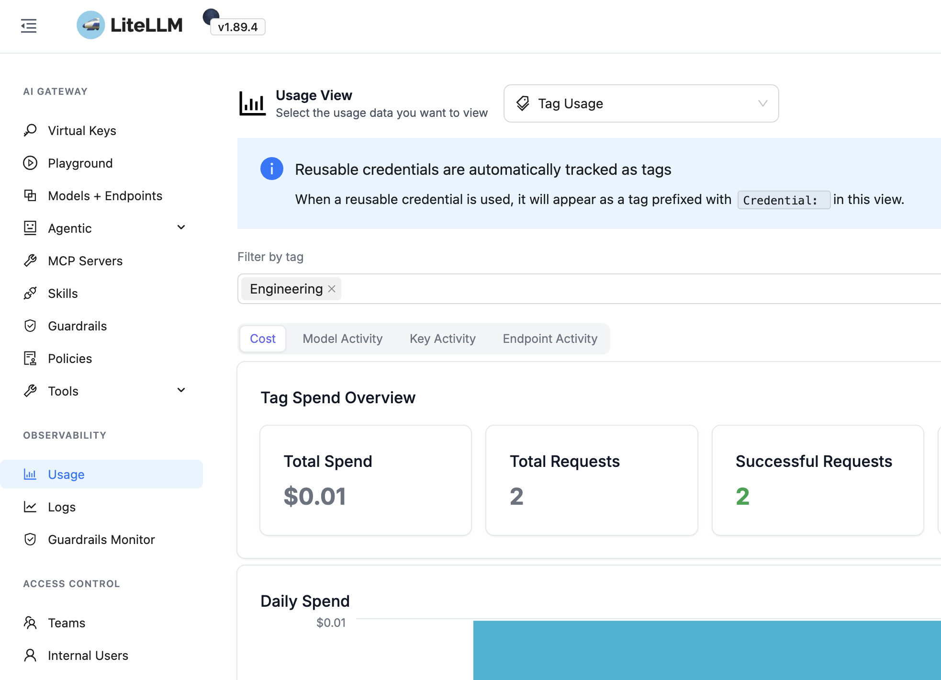Collapse the sidebar with the hamburger icon
The image size is (941, 680).
pyautogui.click(x=29, y=25)
